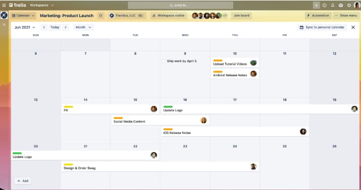Open the iOS Release Notes card
The height and width of the screenshot is (190, 361).
pos(235,131)
